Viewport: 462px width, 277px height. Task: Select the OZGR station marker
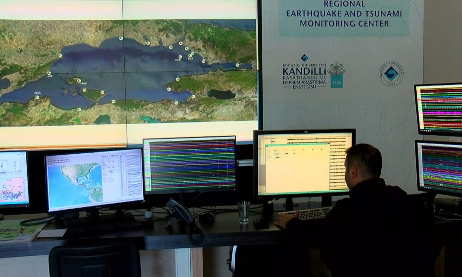pyautogui.click(x=180, y=56)
